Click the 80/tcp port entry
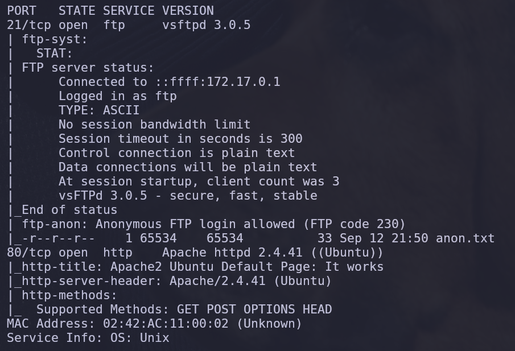The height and width of the screenshot is (351, 515). (29, 253)
